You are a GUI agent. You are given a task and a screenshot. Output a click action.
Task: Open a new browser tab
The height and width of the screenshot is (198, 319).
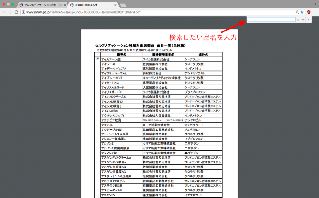click(123, 5)
